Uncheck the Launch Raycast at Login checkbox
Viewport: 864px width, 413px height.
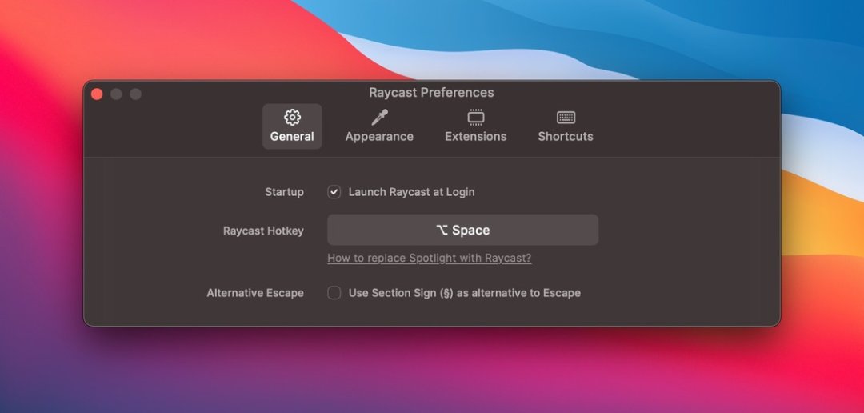point(334,192)
